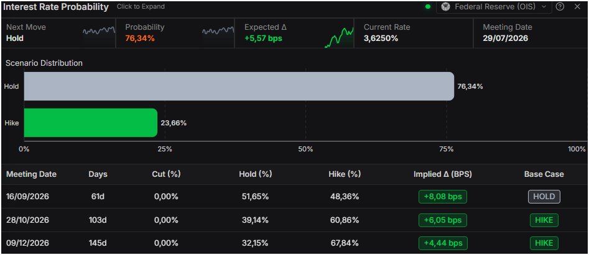Click the HOLD base case badge
Image resolution: width=589 pixels, height=255 pixels.
[x=544, y=197]
